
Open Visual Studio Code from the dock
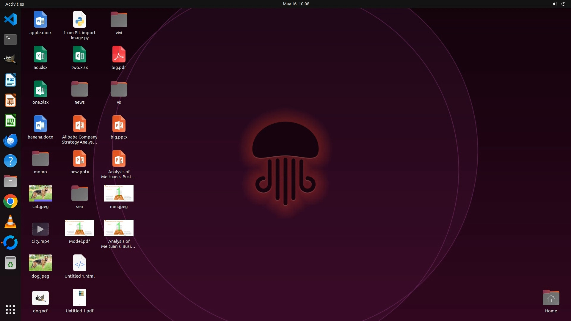[10, 20]
